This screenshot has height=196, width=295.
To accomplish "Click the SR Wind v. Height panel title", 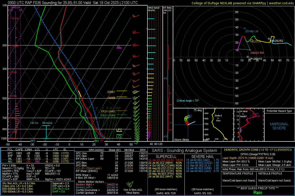I will tap(243, 114).
